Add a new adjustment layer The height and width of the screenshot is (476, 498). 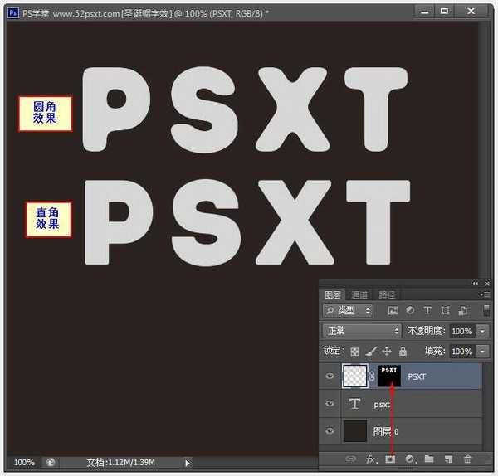pyautogui.click(x=409, y=459)
